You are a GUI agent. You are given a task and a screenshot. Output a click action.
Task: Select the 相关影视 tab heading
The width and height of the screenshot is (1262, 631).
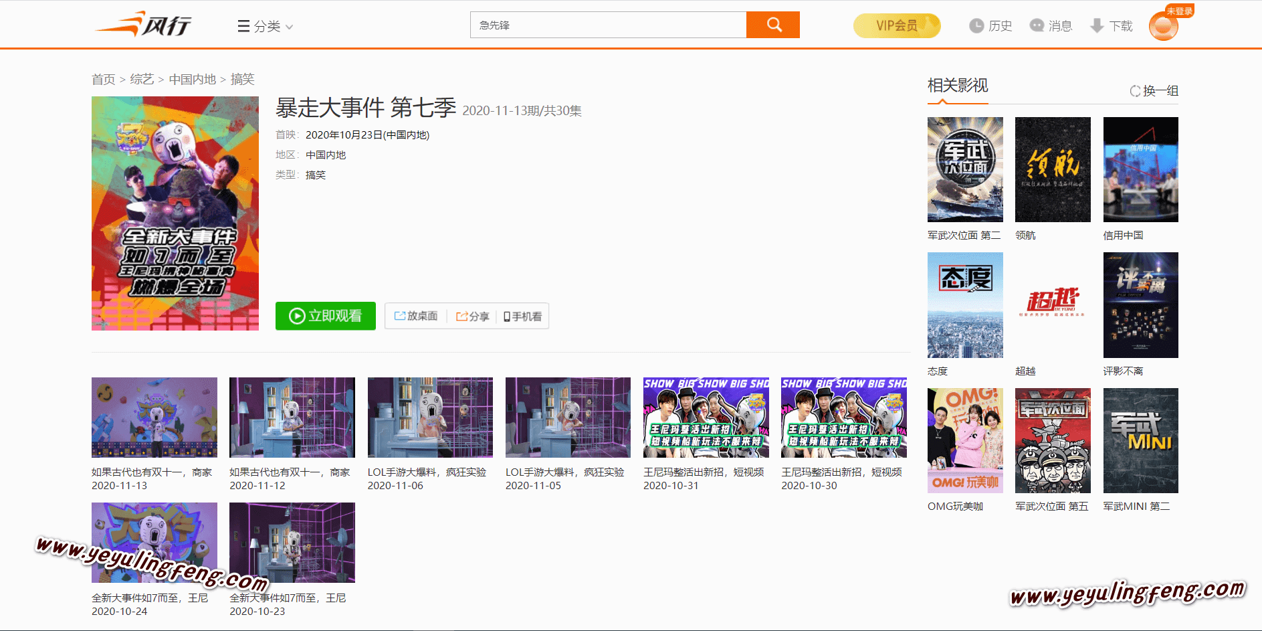tap(958, 86)
